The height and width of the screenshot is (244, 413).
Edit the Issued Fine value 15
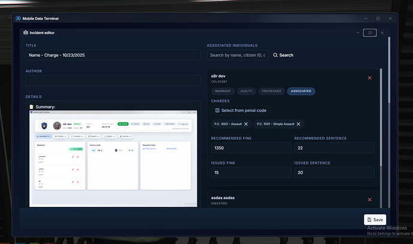coord(251,172)
